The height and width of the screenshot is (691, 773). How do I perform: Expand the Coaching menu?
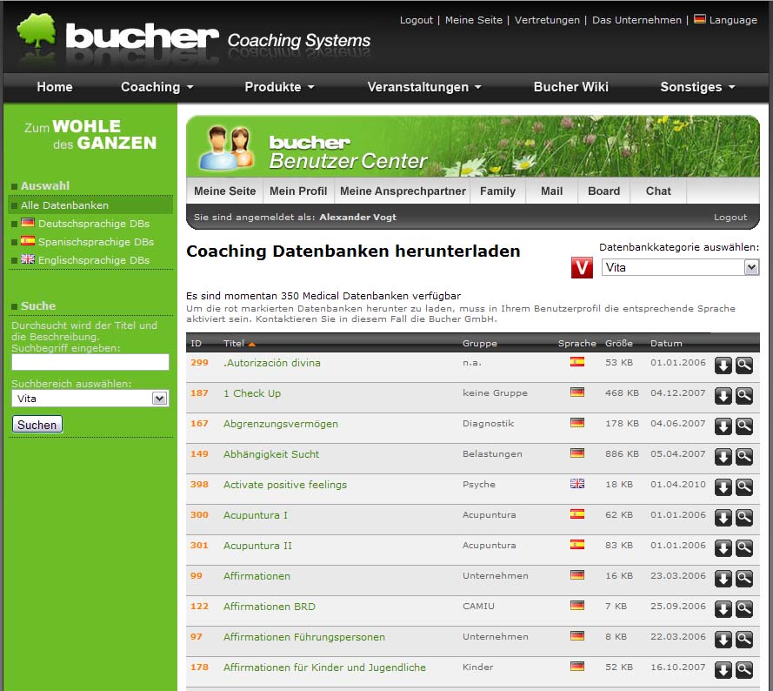pyautogui.click(x=157, y=87)
